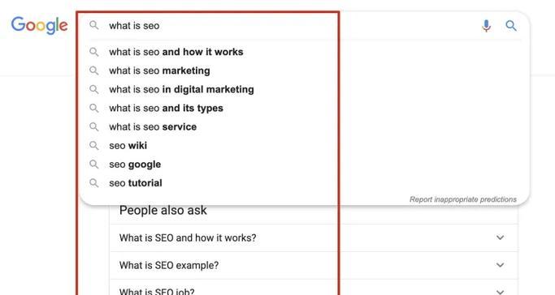Open 'Report inappropriate predictions' link
The width and height of the screenshot is (555, 295).
pos(463,199)
